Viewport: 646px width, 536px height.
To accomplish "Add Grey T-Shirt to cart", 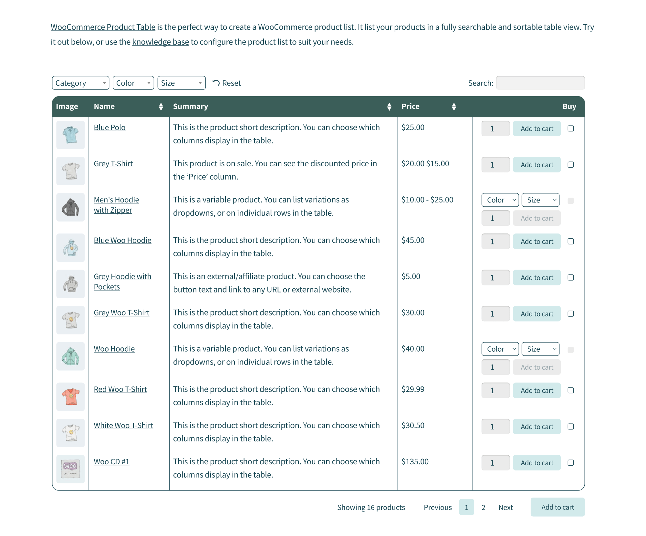I will coord(537,165).
